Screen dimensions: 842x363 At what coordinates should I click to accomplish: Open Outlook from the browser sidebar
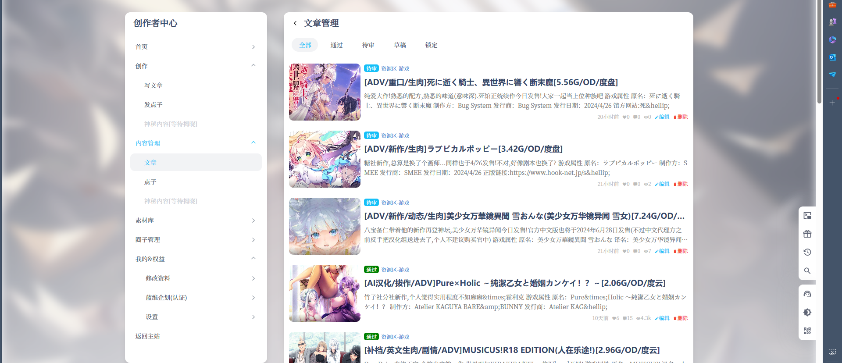click(832, 57)
